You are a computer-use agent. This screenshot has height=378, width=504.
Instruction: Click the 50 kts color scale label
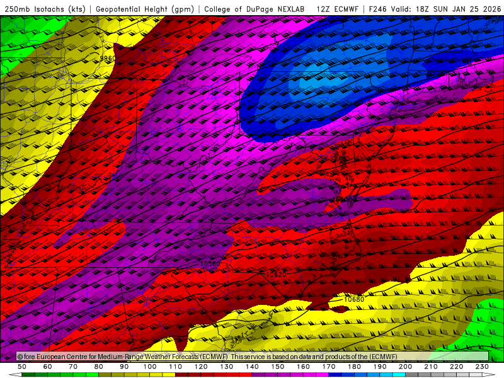22,367
